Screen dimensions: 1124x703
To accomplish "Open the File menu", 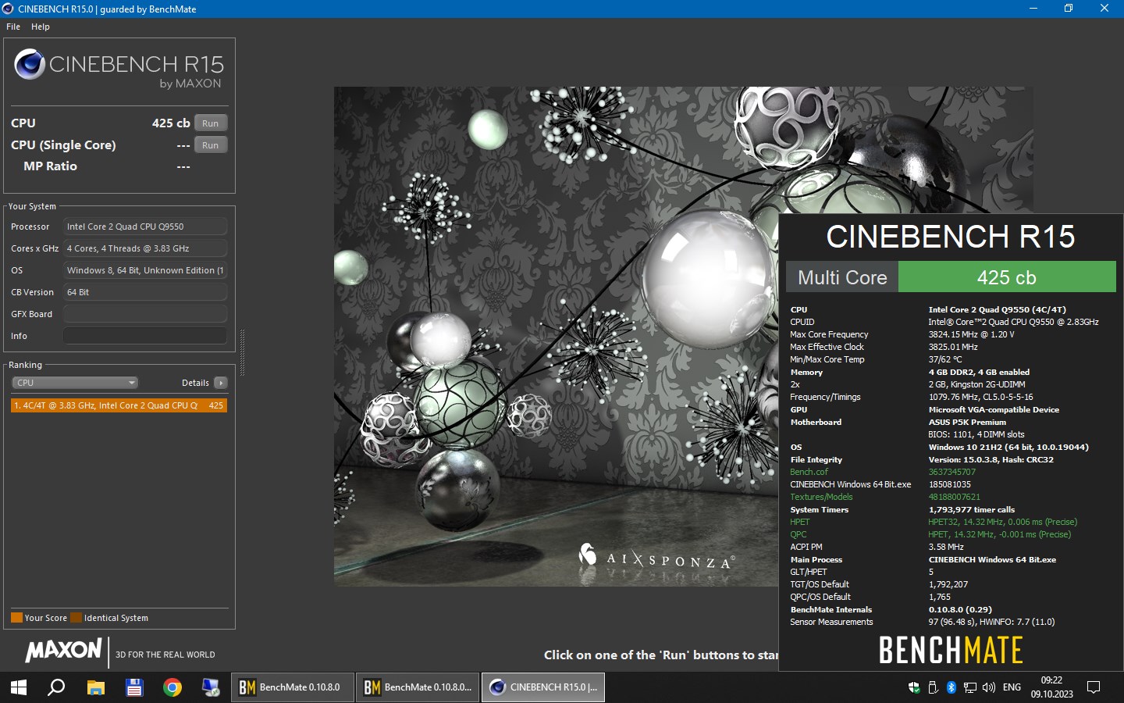I will [x=13, y=27].
